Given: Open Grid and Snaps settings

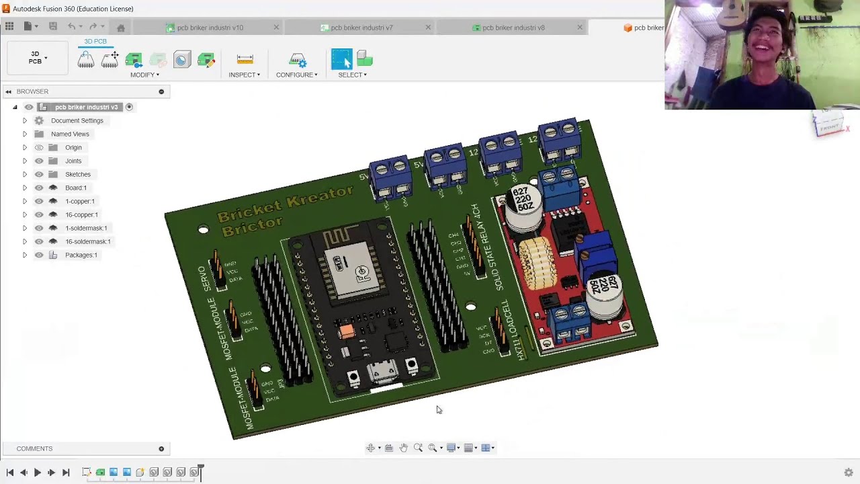Looking at the screenshot, I should point(469,448).
